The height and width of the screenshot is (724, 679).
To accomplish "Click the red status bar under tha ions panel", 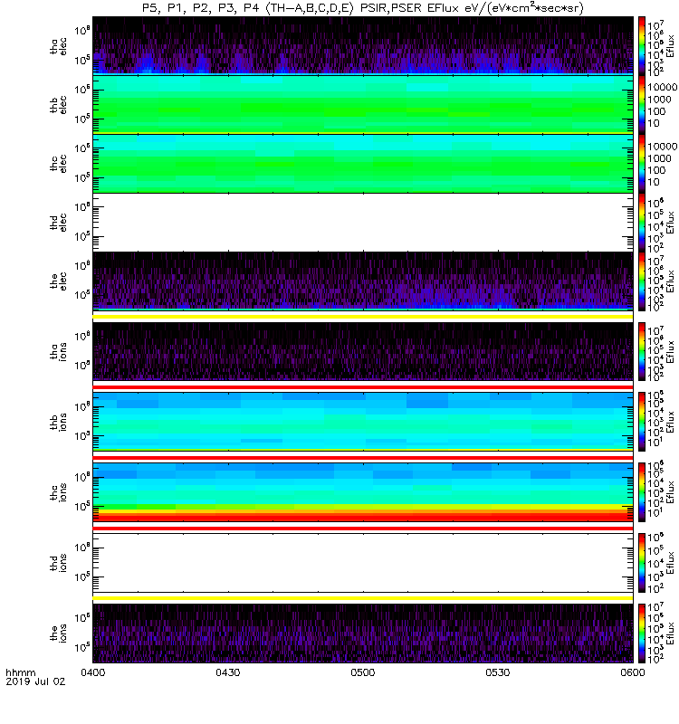I will (363, 387).
